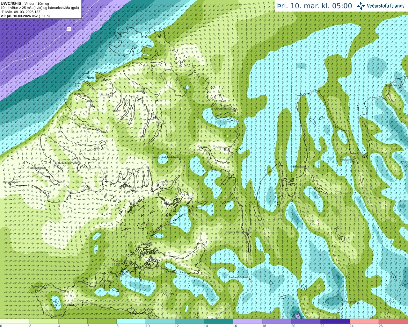Click the 14–16 m/s dark teal swatch

(219, 321)
